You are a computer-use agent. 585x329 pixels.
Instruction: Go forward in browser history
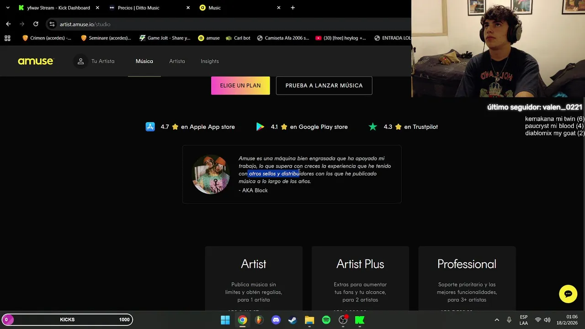click(22, 24)
